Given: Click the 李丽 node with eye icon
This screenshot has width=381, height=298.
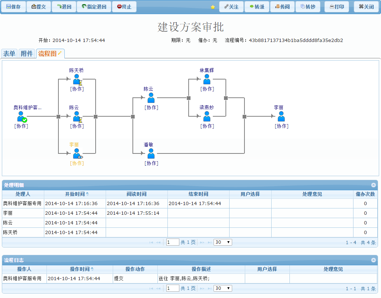Looking at the screenshot, I should 77,154.
